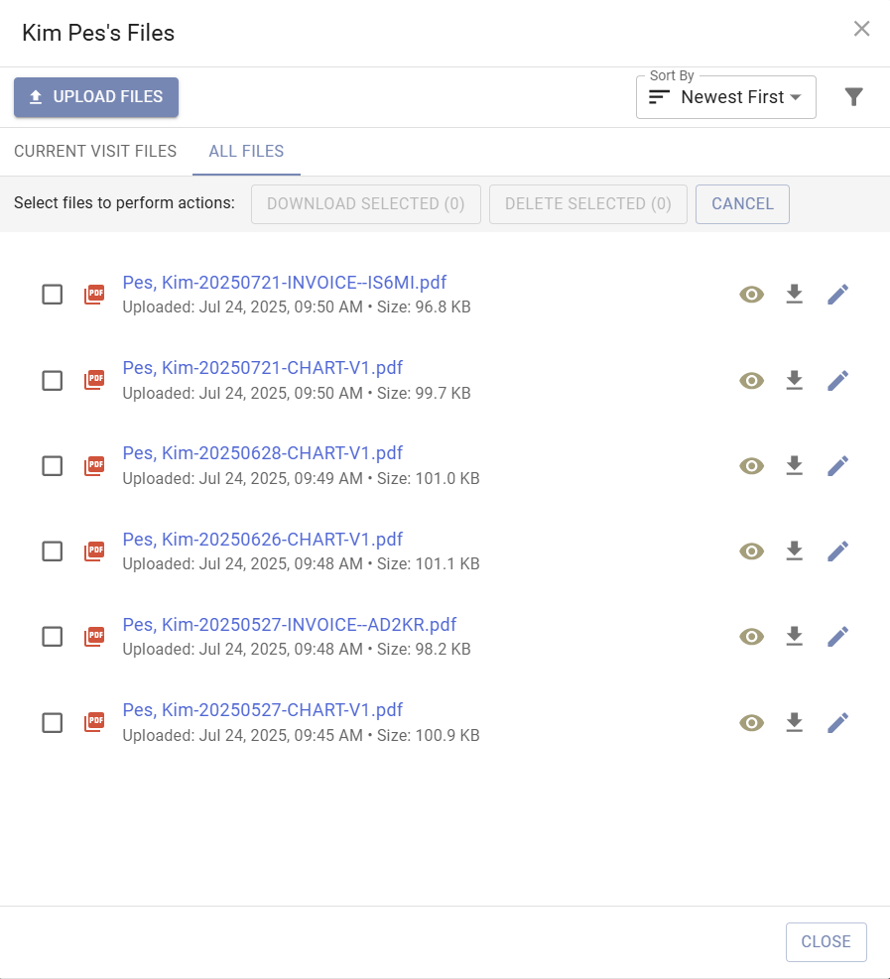This screenshot has height=979, width=890.
Task: Click PDF icon of 20250721-INVOICE--IS6MI file
Action: tap(94, 294)
